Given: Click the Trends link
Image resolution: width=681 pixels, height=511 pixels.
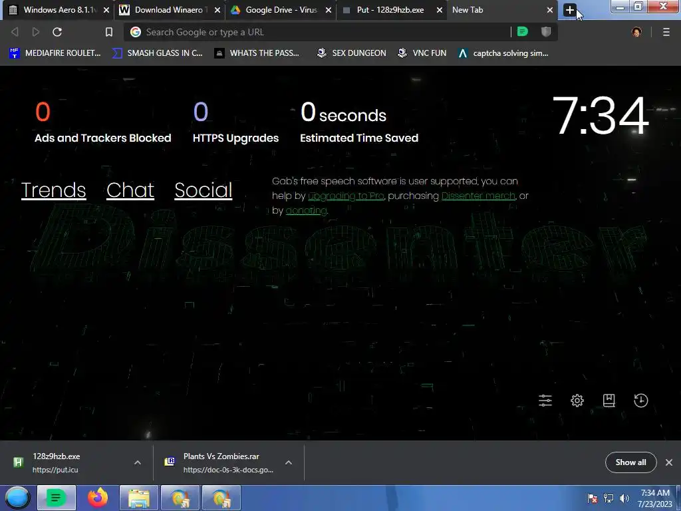Looking at the screenshot, I should click(53, 190).
